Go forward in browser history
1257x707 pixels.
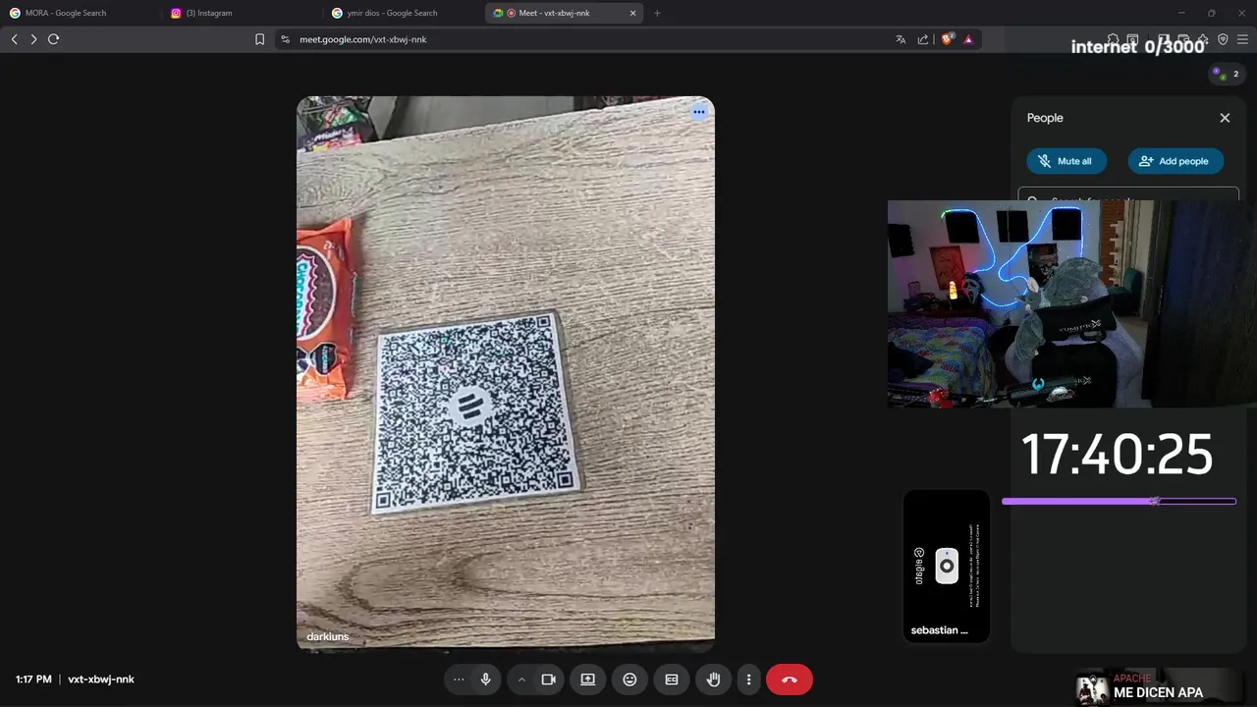coord(33,39)
